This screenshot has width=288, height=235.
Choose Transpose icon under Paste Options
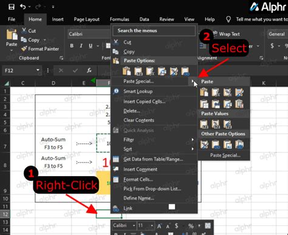[162, 71]
